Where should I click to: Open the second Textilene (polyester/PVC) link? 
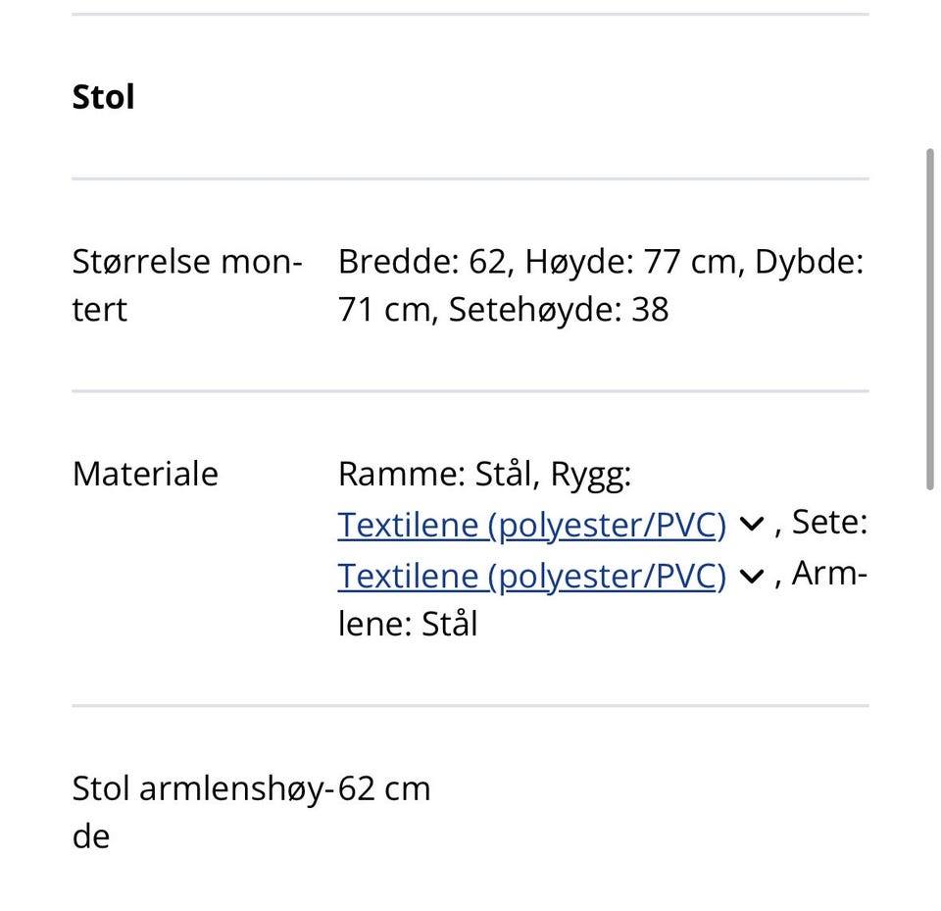pyautogui.click(x=531, y=575)
